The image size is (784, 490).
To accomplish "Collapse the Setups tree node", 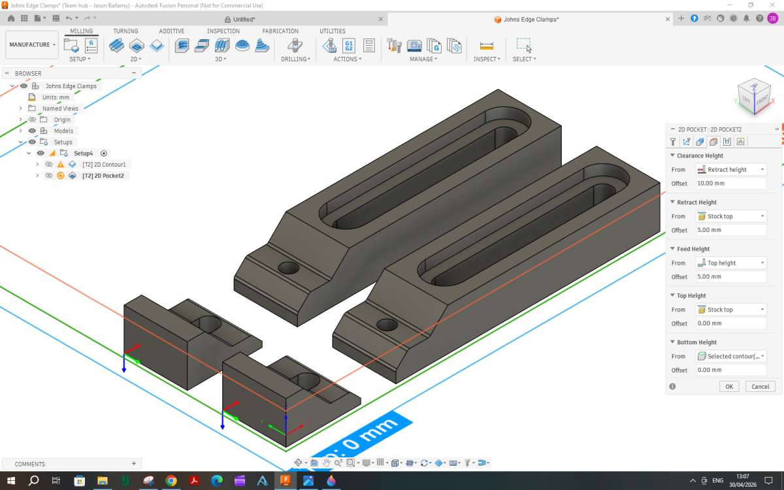I will (x=20, y=142).
